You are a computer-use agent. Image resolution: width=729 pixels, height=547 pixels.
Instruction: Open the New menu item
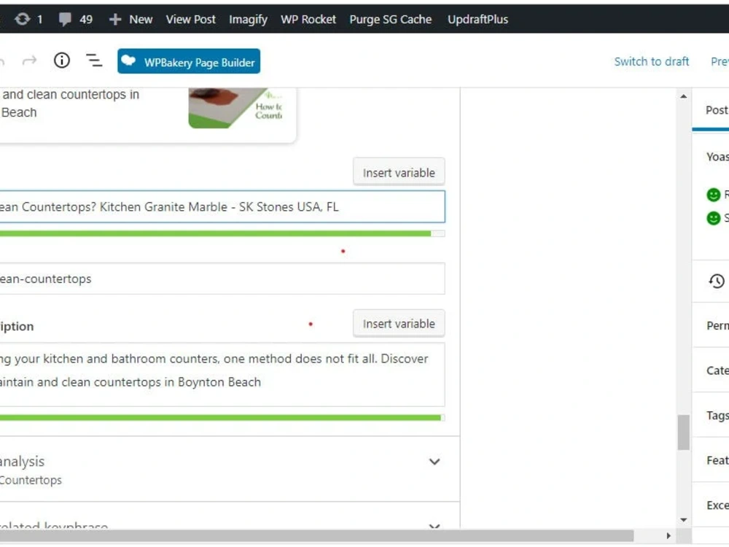[x=141, y=19]
